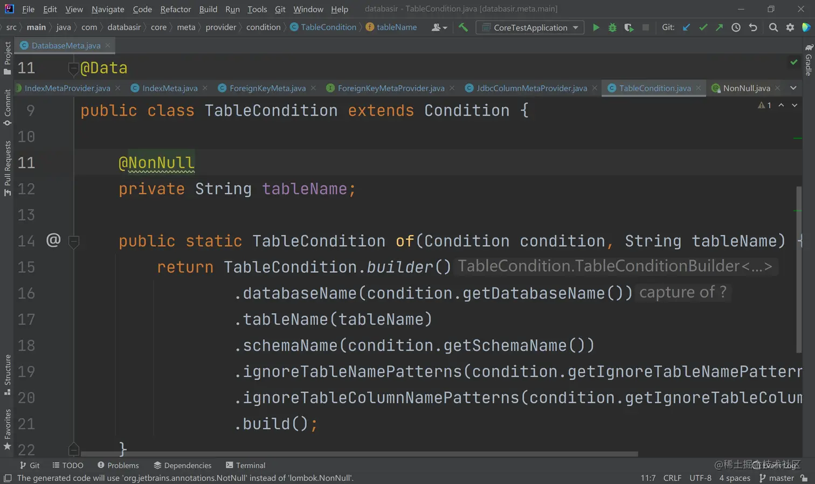The height and width of the screenshot is (484, 815).
Task: Toggle the Commit tool window
Action: click(8, 107)
